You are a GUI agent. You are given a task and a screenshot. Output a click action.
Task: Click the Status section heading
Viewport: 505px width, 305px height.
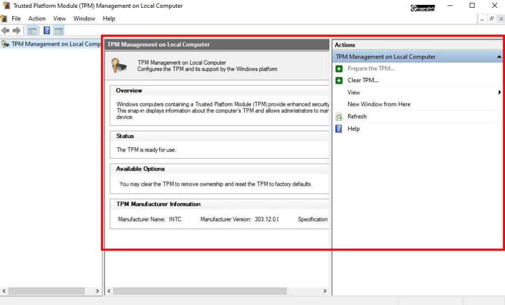(x=125, y=136)
